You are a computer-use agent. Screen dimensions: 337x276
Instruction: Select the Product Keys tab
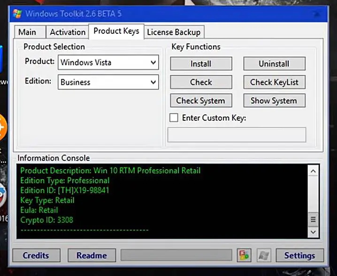click(x=116, y=31)
